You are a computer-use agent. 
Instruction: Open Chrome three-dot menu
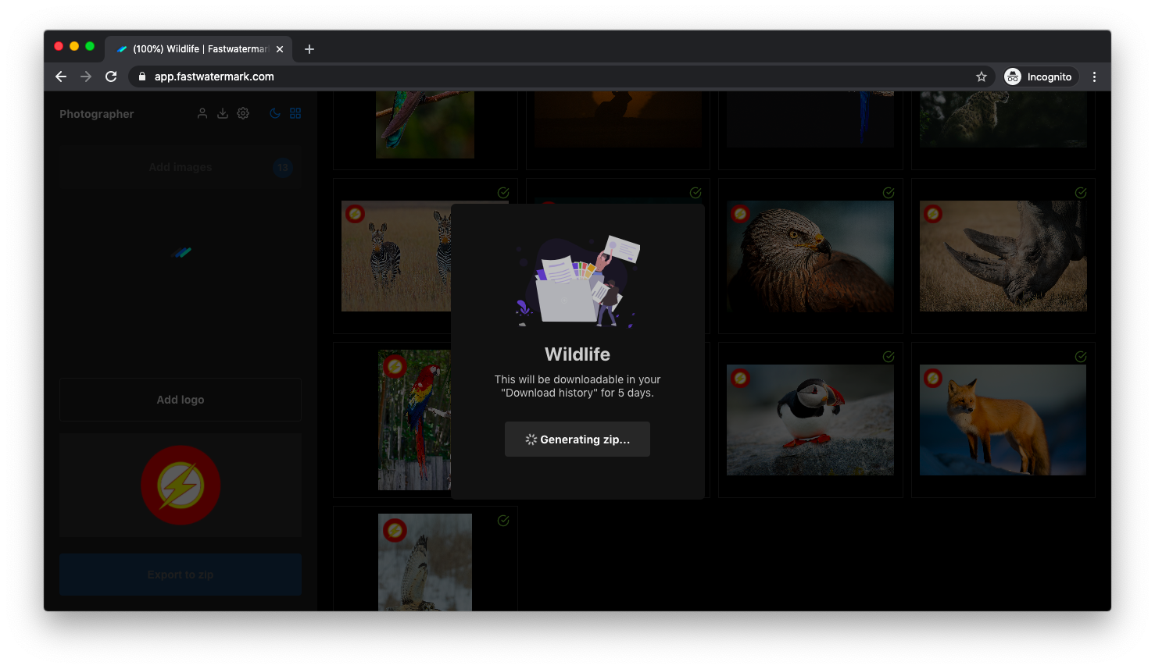coord(1094,77)
